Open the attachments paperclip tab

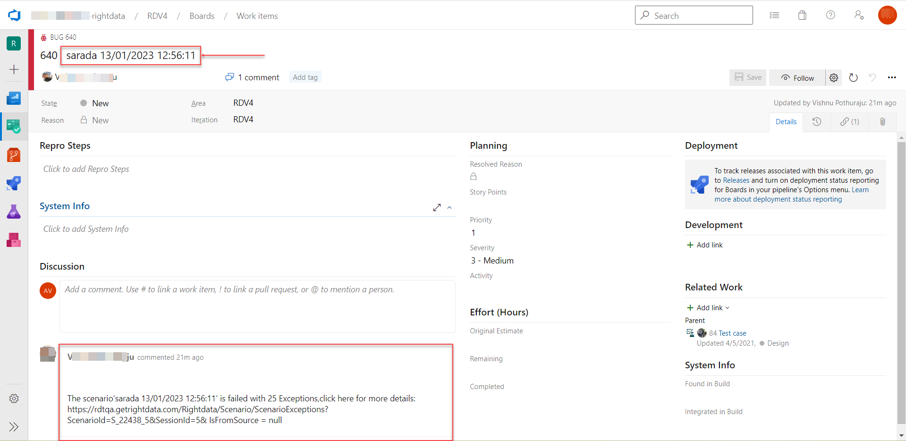[x=882, y=122]
